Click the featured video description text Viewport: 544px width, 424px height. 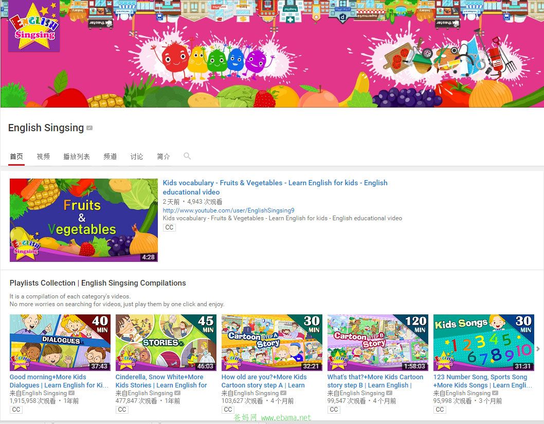tap(282, 218)
